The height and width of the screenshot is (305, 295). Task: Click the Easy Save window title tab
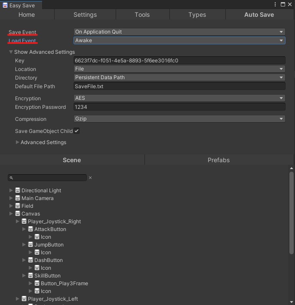click(x=21, y=5)
